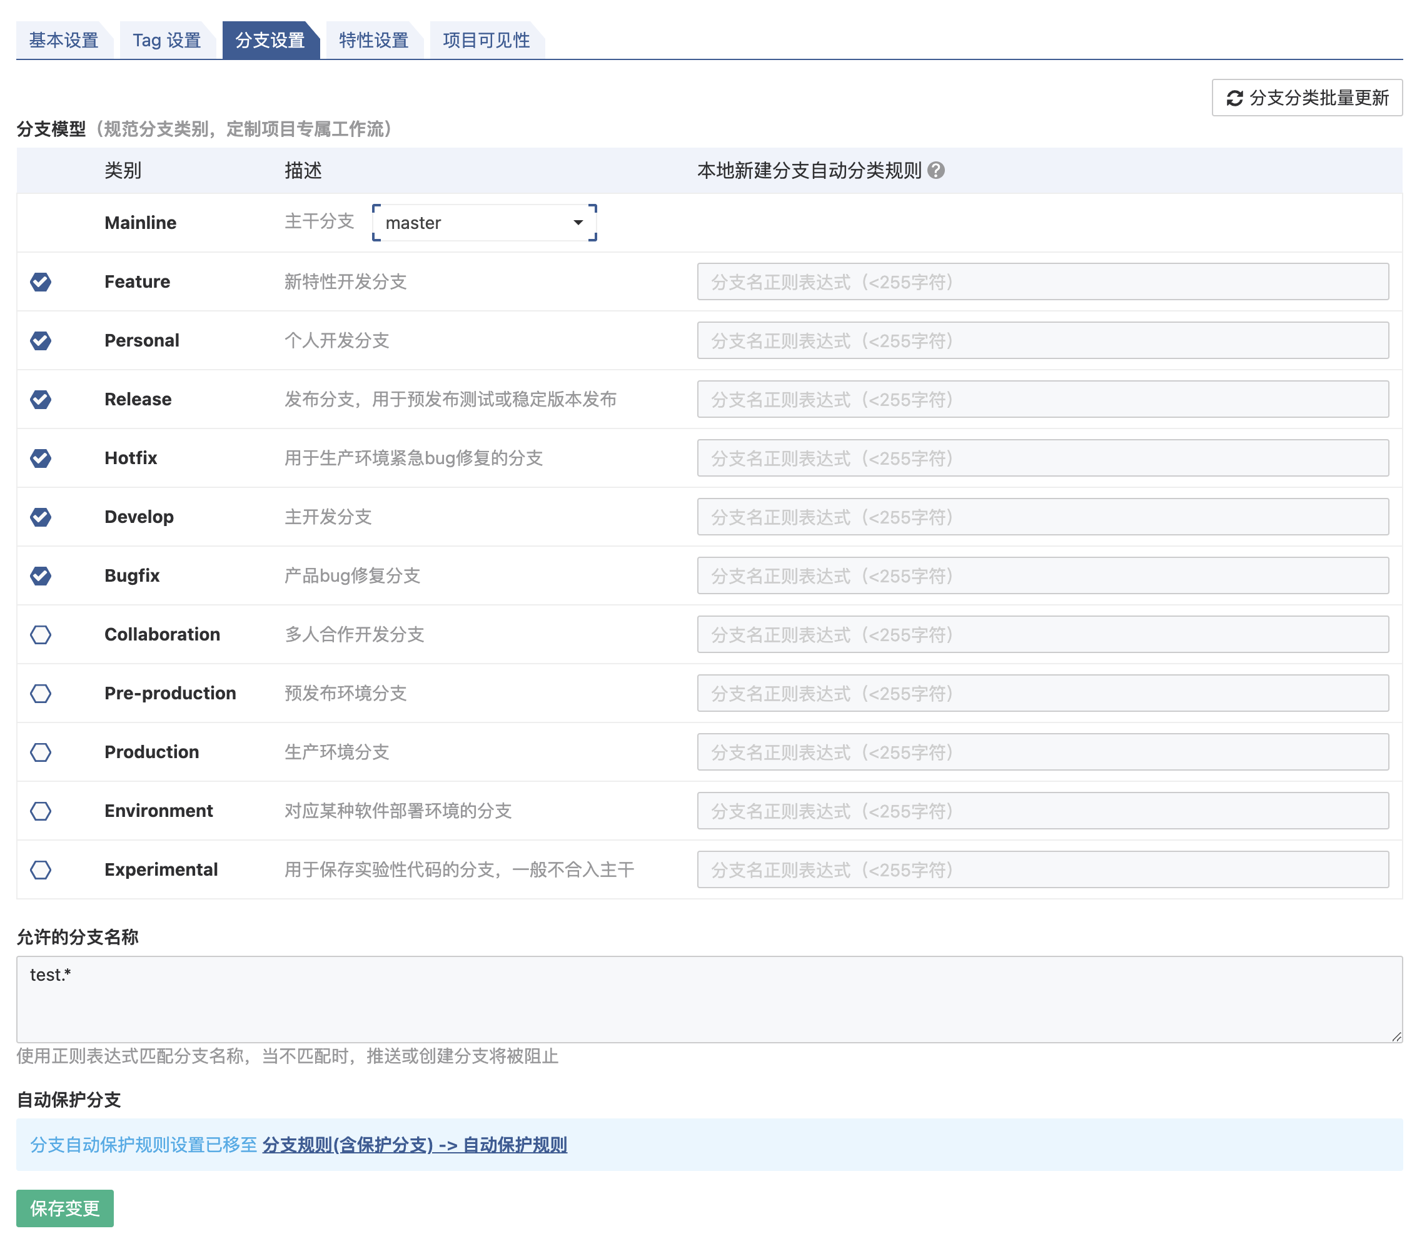This screenshot has width=1417, height=1241.
Task: Check the Pre-production branch checkbox
Action: (41, 694)
